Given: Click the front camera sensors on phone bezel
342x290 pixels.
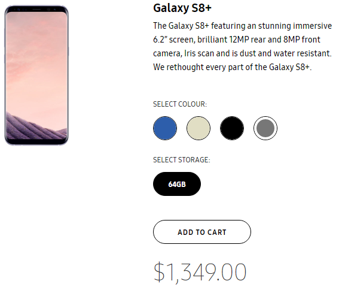Looking at the screenshot, I should [36, 10].
